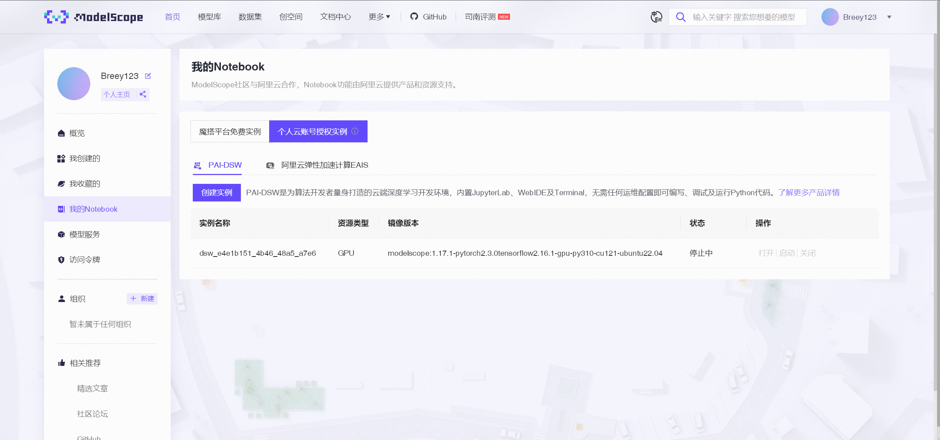This screenshot has width=940, height=440.
Task: Click the 个人主页 button
Action: pos(117,94)
